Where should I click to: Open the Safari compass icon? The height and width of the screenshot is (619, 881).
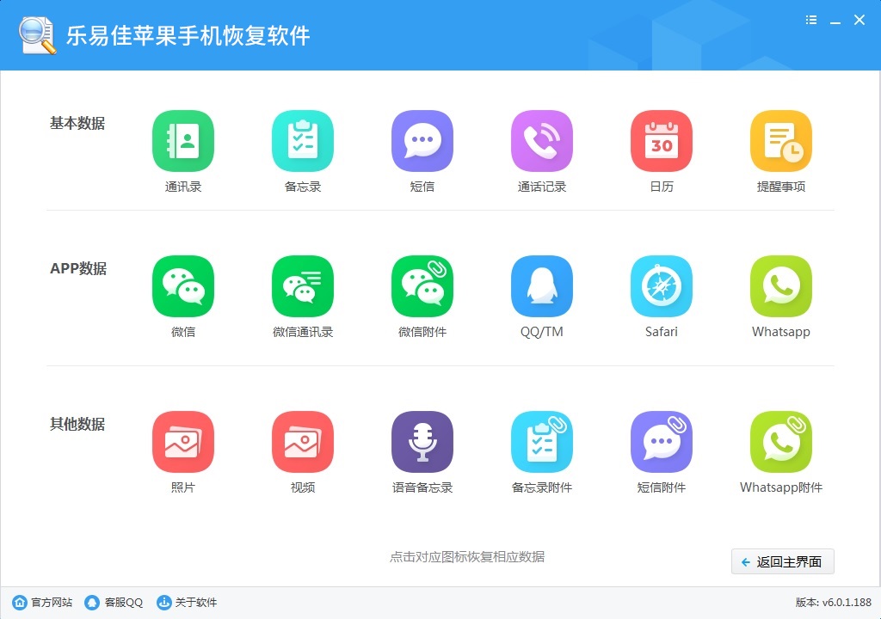tap(662, 286)
